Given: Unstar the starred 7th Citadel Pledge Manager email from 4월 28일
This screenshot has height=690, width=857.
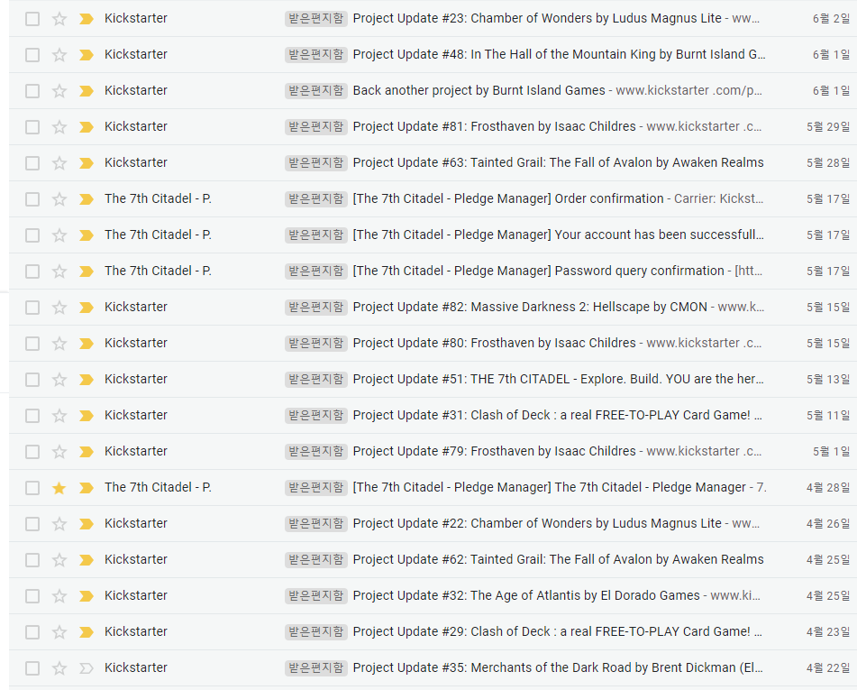Looking at the screenshot, I should (x=59, y=489).
